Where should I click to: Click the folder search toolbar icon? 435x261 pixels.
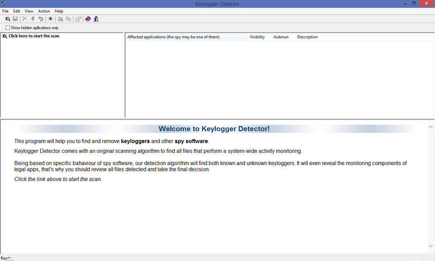60,19
